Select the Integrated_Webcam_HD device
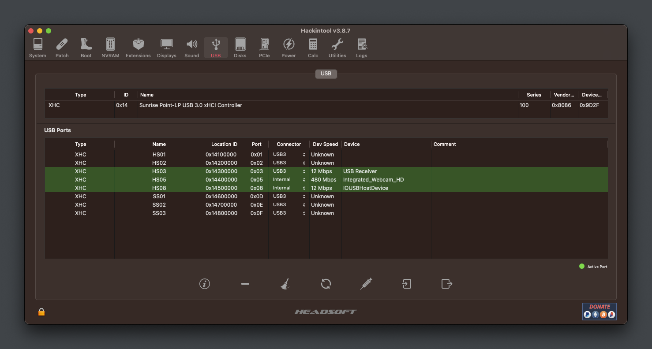Viewport: 652px width, 349px height. (373, 180)
